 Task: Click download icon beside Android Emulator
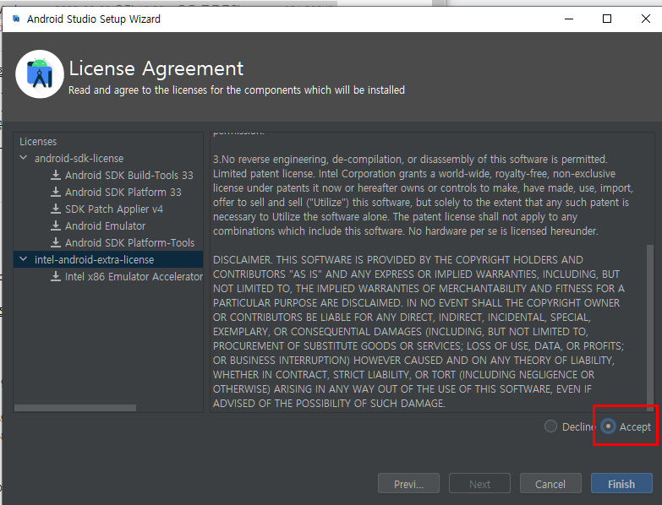(x=55, y=225)
